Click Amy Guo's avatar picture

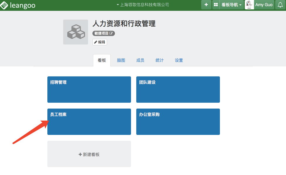[249, 5]
